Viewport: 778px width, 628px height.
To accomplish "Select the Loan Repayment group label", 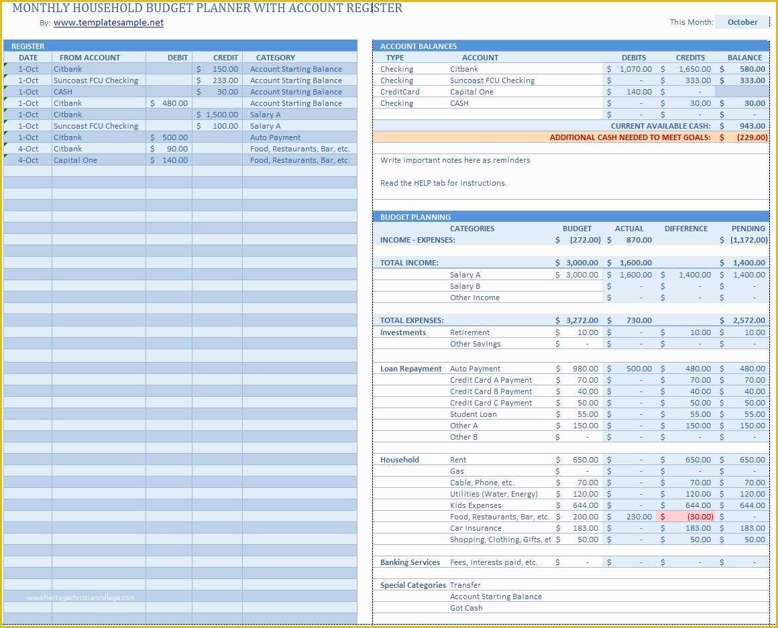I will click(410, 368).
